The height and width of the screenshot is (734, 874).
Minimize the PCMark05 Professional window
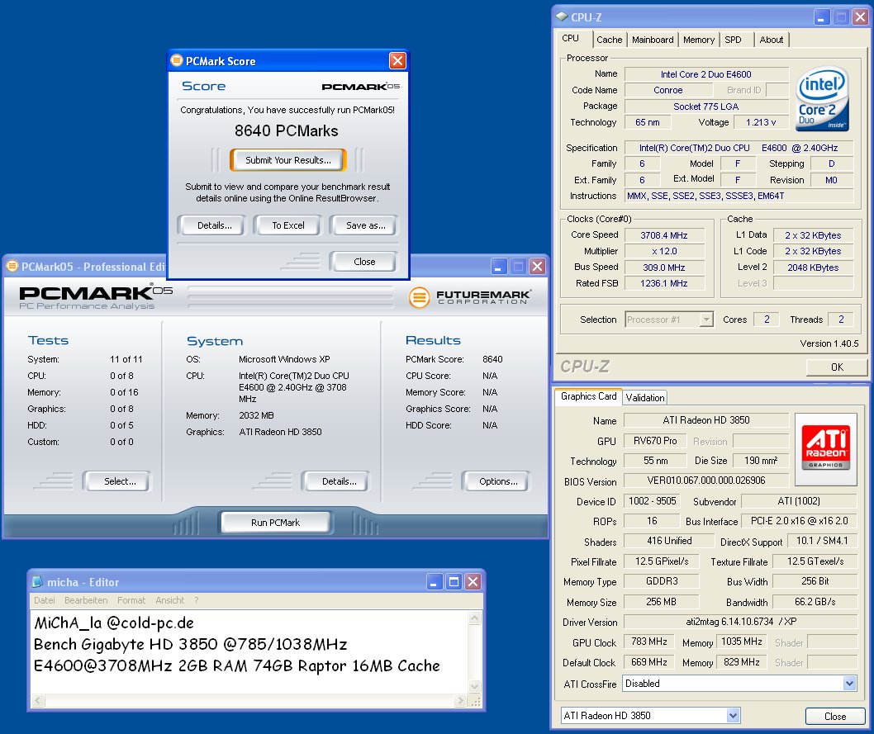click(499, 266)
